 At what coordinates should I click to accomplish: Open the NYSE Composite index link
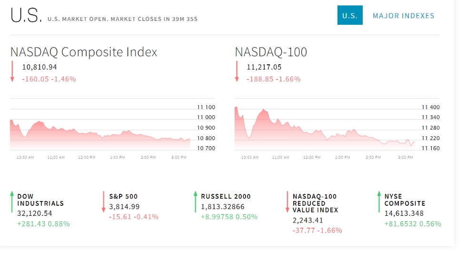(405, 200)
